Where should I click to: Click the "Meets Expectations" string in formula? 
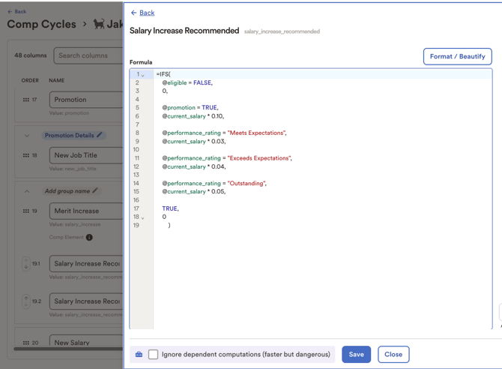(x=256, y=133)
